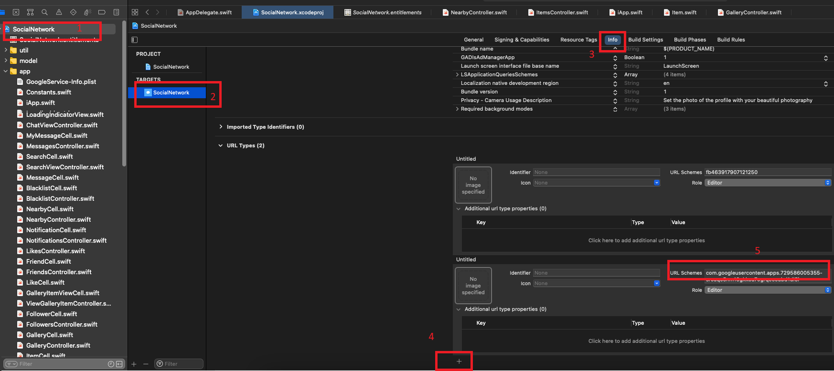Open the find navigator magnifier icon
834x371 pixels.
[44, 12]
